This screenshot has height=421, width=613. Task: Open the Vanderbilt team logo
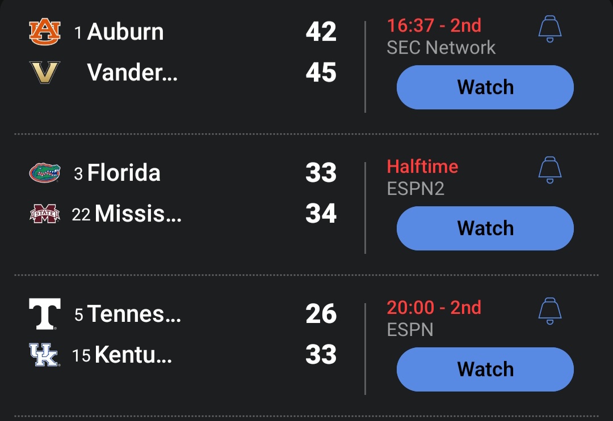click(x=45, y=72)
